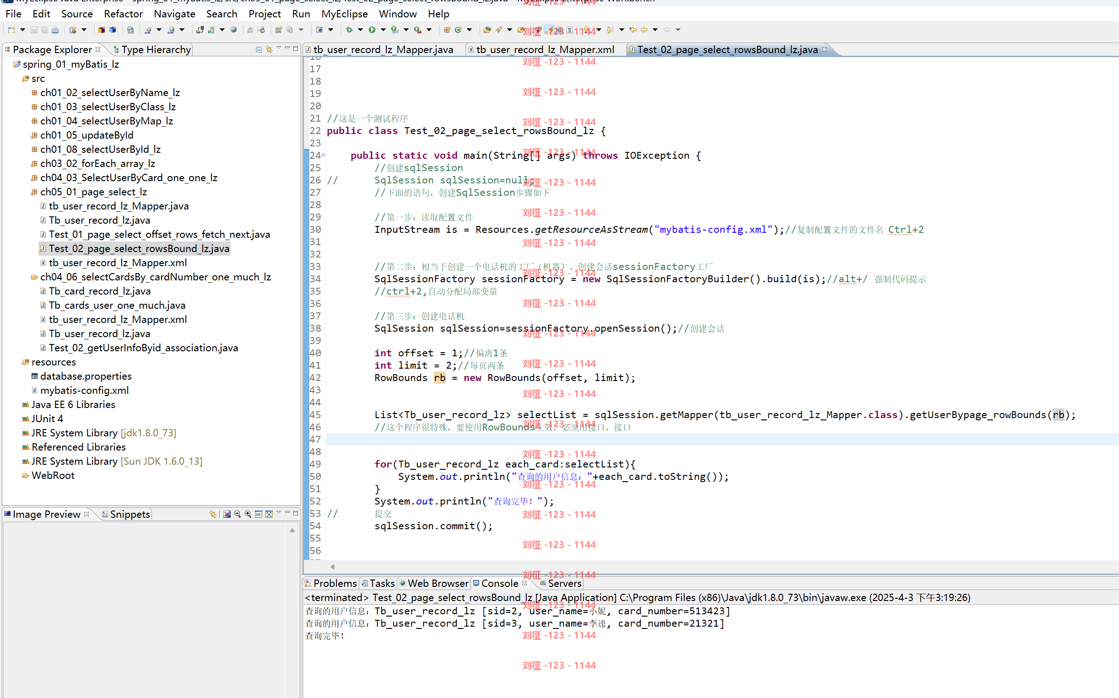Screen dimensions: 1119x698
Task: Click the Back navigation arrow icon
Action: [644, 30]
